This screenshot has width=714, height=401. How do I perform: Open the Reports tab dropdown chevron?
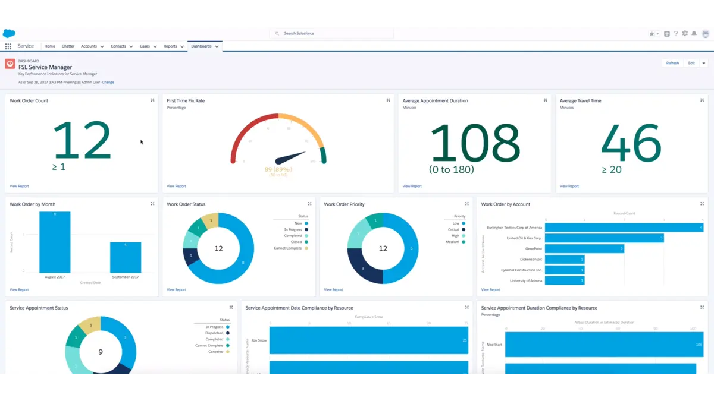pyautogui.click(x=181, y=46)
